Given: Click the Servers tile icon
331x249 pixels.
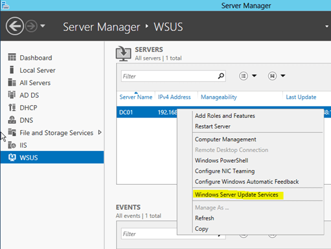Looking at the screenshot, I should [123, 53].
